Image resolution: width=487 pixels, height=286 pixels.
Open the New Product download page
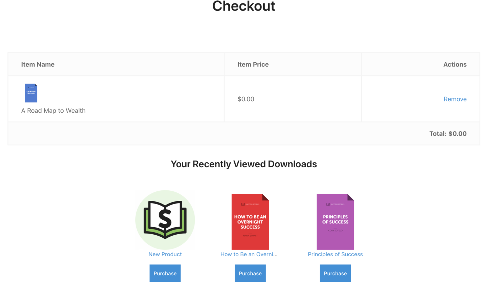pos(165,254)
